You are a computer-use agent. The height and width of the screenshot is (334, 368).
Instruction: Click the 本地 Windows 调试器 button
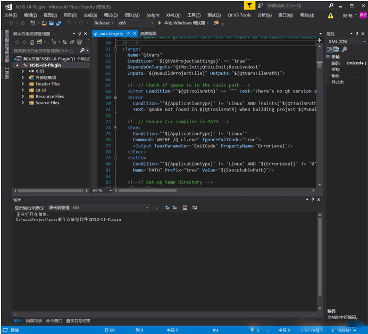tap(183, 23)
